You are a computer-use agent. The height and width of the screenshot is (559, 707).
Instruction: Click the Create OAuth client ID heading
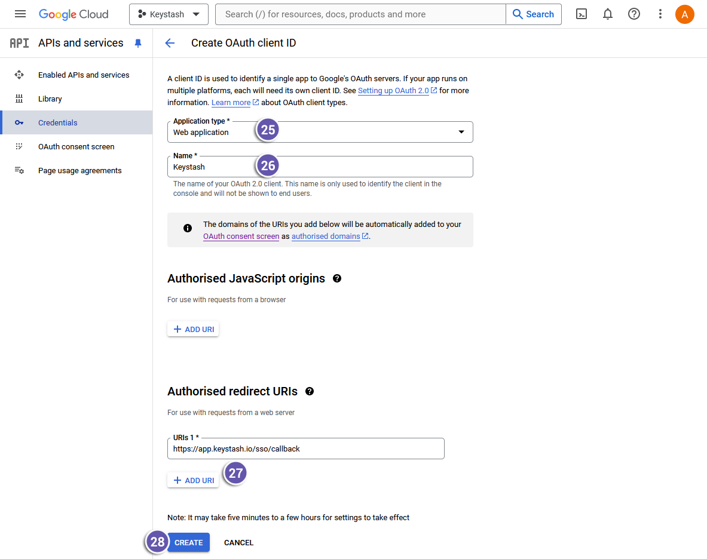[243, 43]
